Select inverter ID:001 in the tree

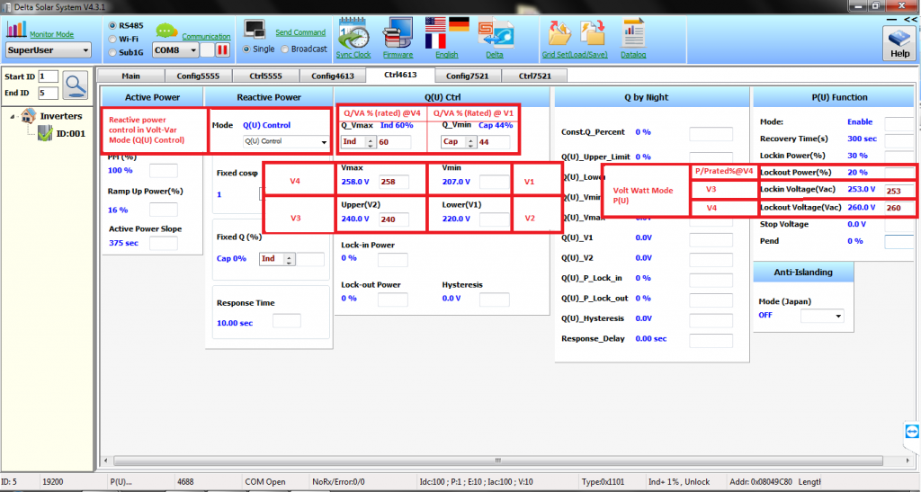70,133
